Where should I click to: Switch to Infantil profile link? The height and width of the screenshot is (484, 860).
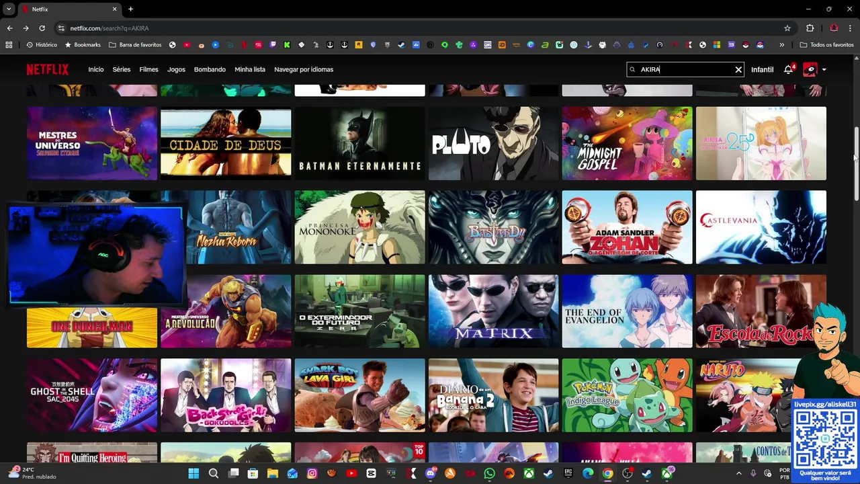(762, 70)
